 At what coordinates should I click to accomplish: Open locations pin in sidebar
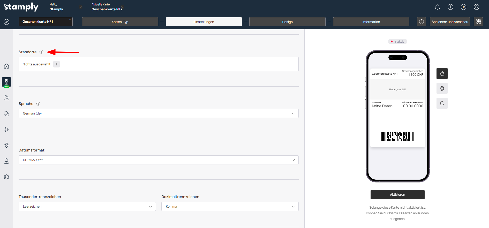click(6, 145)
